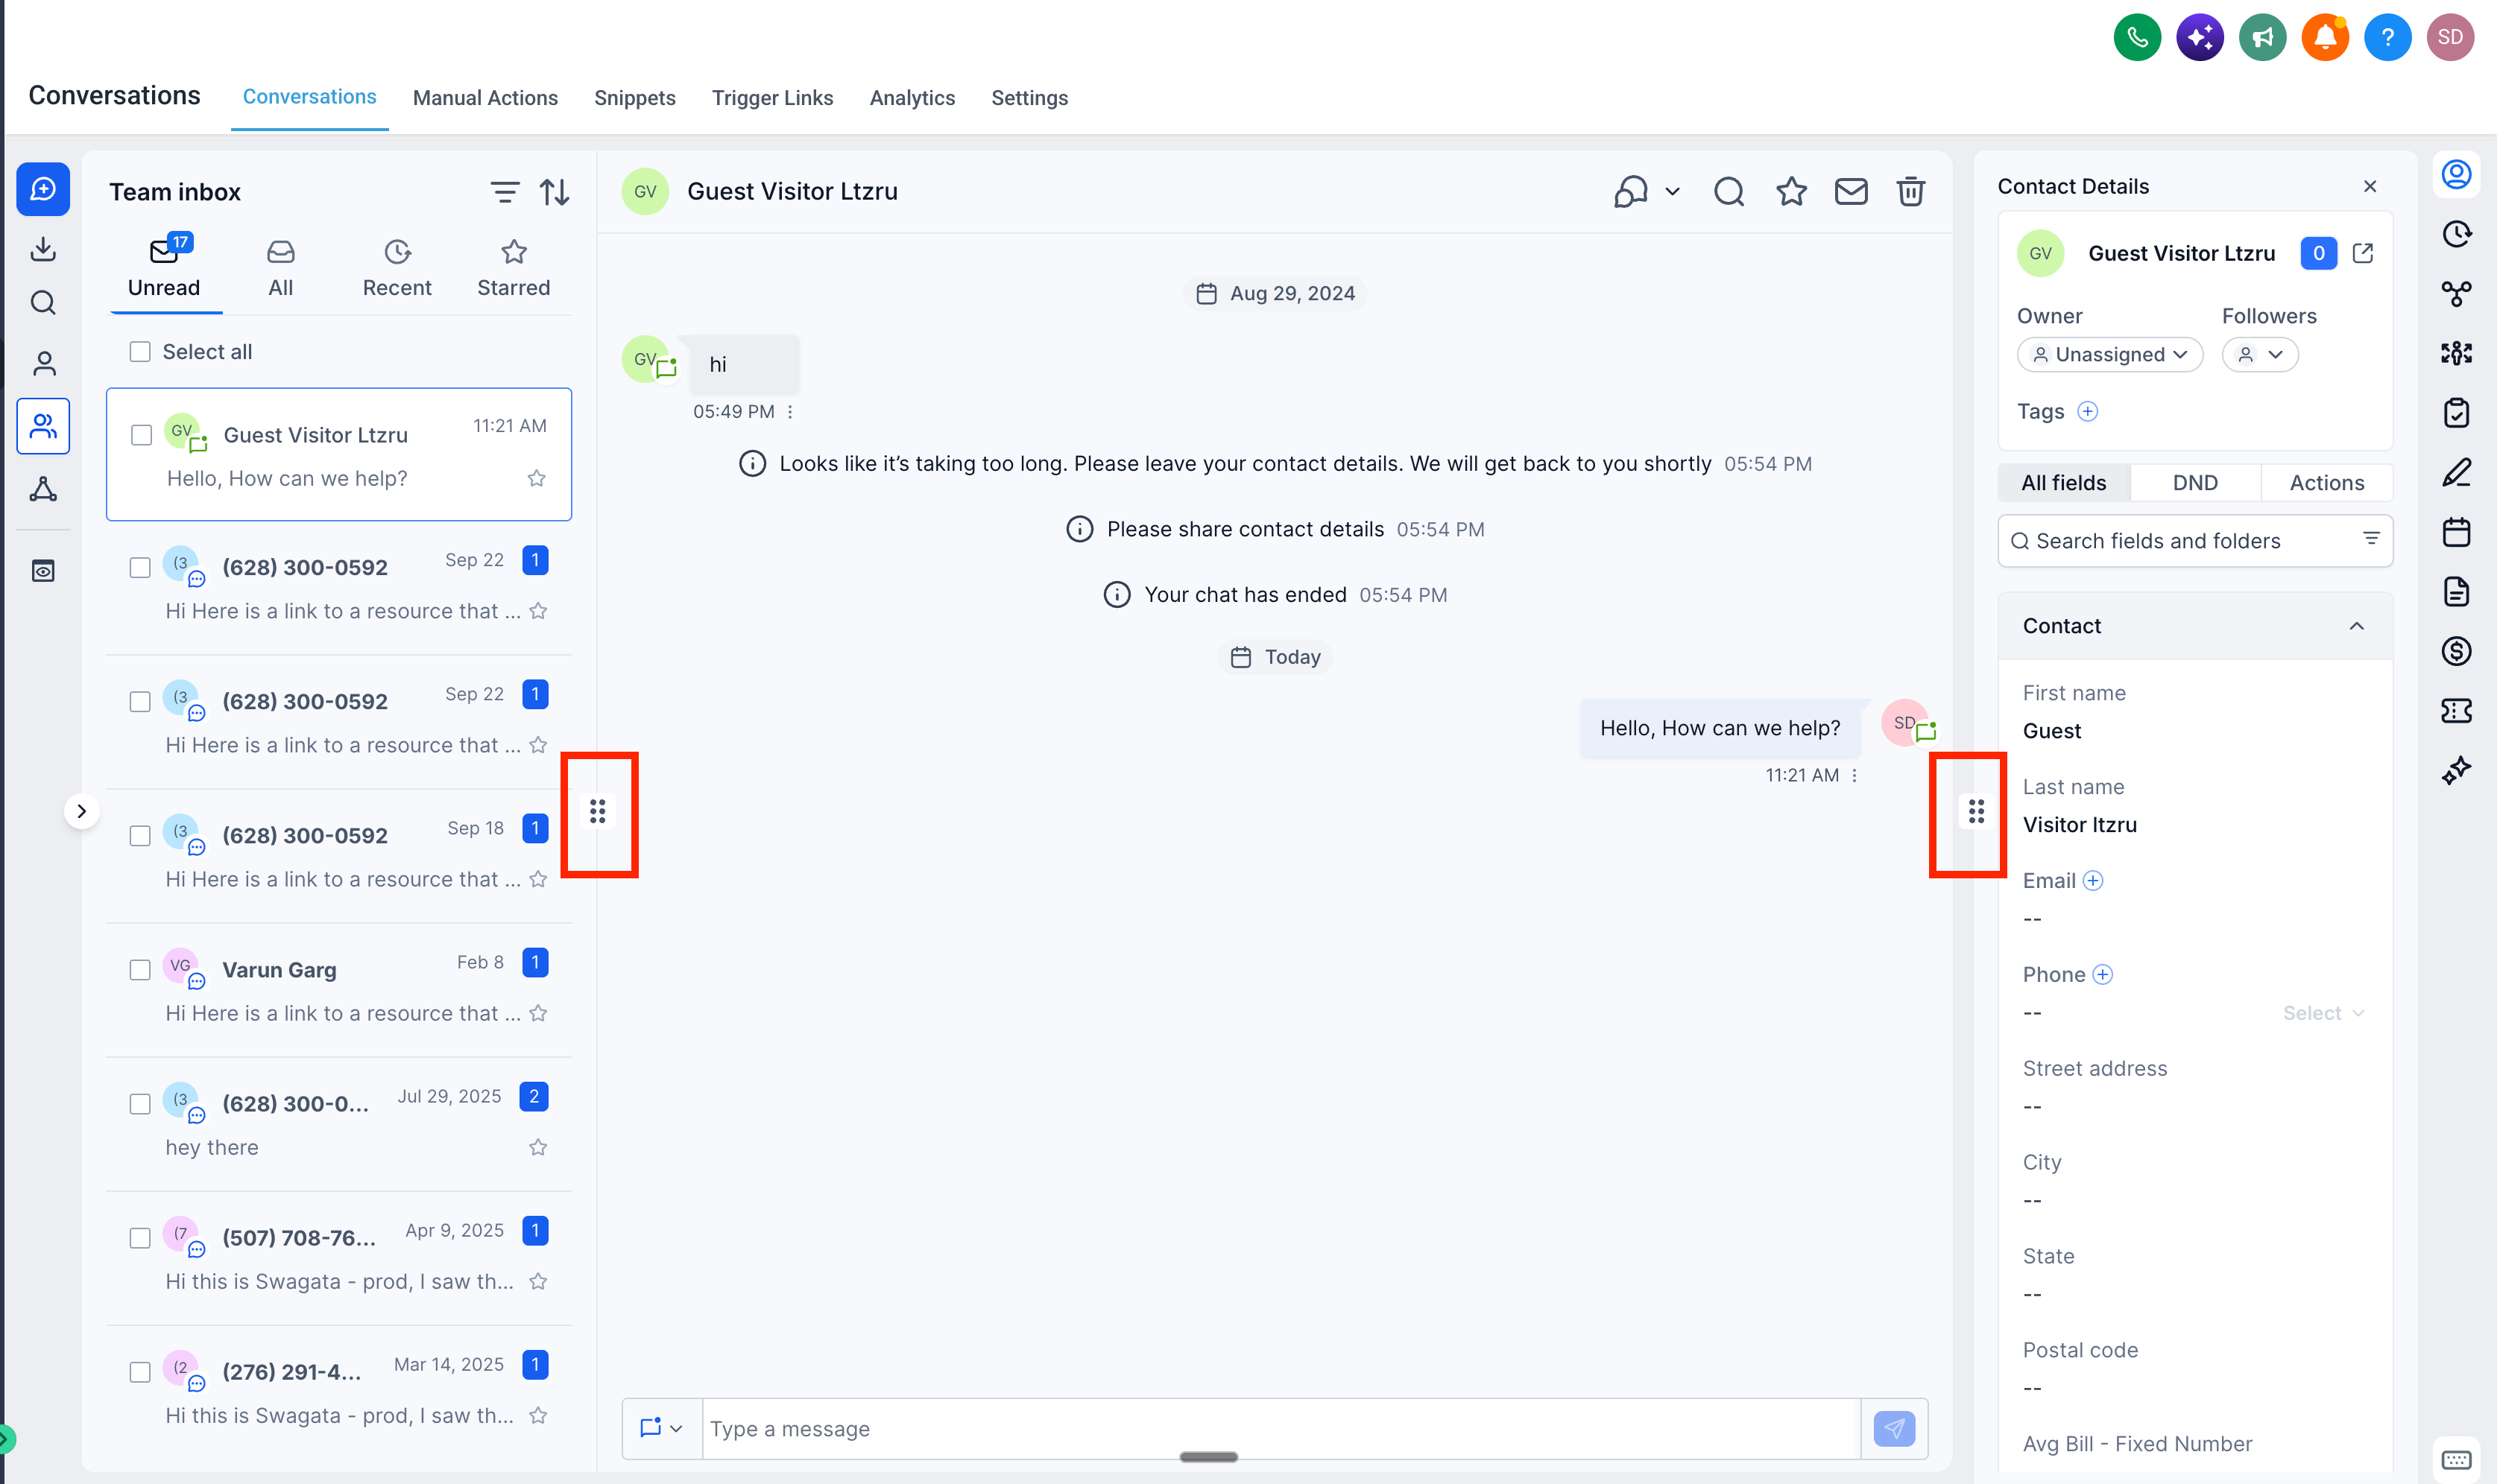This screenshot has width=2497, height=1484.
Task: Mark conversation unread with envelope icon
Action: click(x=1851, y=191)
